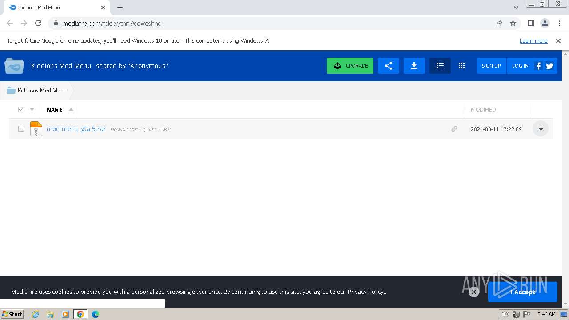Click the 'Downloads: 22, Size: 5 MB' text
Image resolution: width=569 pixels, height=320 pixels.
(140, 129)
